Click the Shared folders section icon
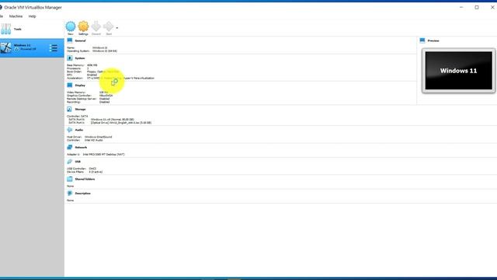The image size is (497, 280). pyautogui.click(x=70, y=179)
